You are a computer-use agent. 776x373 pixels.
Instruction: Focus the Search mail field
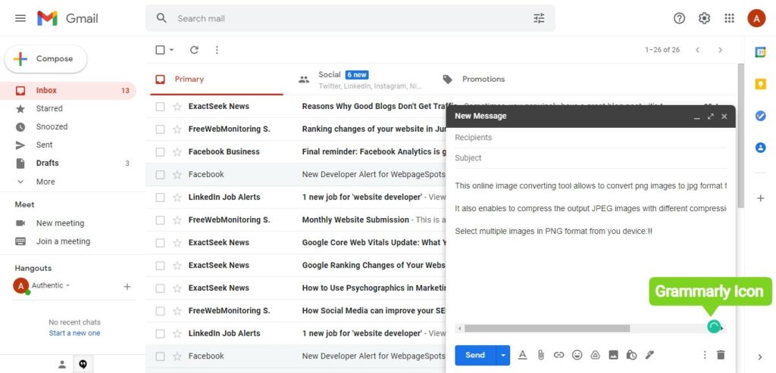click(x=350, y=18)
